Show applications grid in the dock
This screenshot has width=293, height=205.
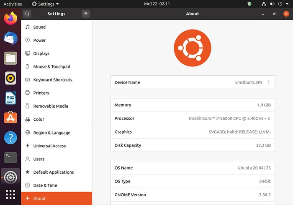10,195
